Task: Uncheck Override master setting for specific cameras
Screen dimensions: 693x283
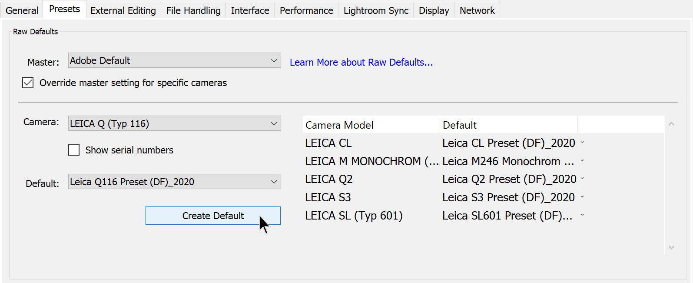Action: [28, 83]
